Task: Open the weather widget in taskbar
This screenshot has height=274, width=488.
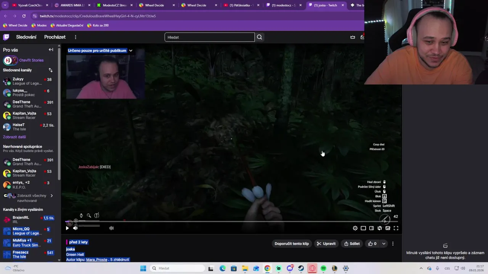Action: pyautogui.click(x=14, y=268)
